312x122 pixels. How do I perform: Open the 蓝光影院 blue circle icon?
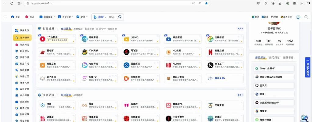coord(127,65)
